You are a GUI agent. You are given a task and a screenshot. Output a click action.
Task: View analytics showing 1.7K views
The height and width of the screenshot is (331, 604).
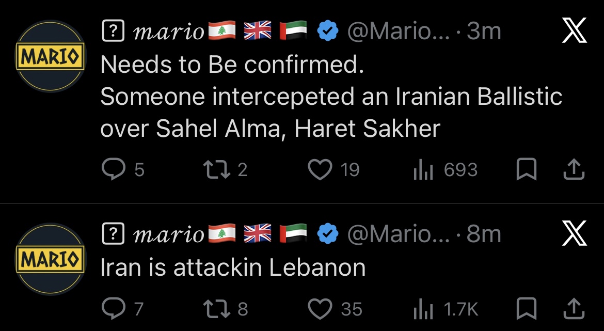[423, 309]
